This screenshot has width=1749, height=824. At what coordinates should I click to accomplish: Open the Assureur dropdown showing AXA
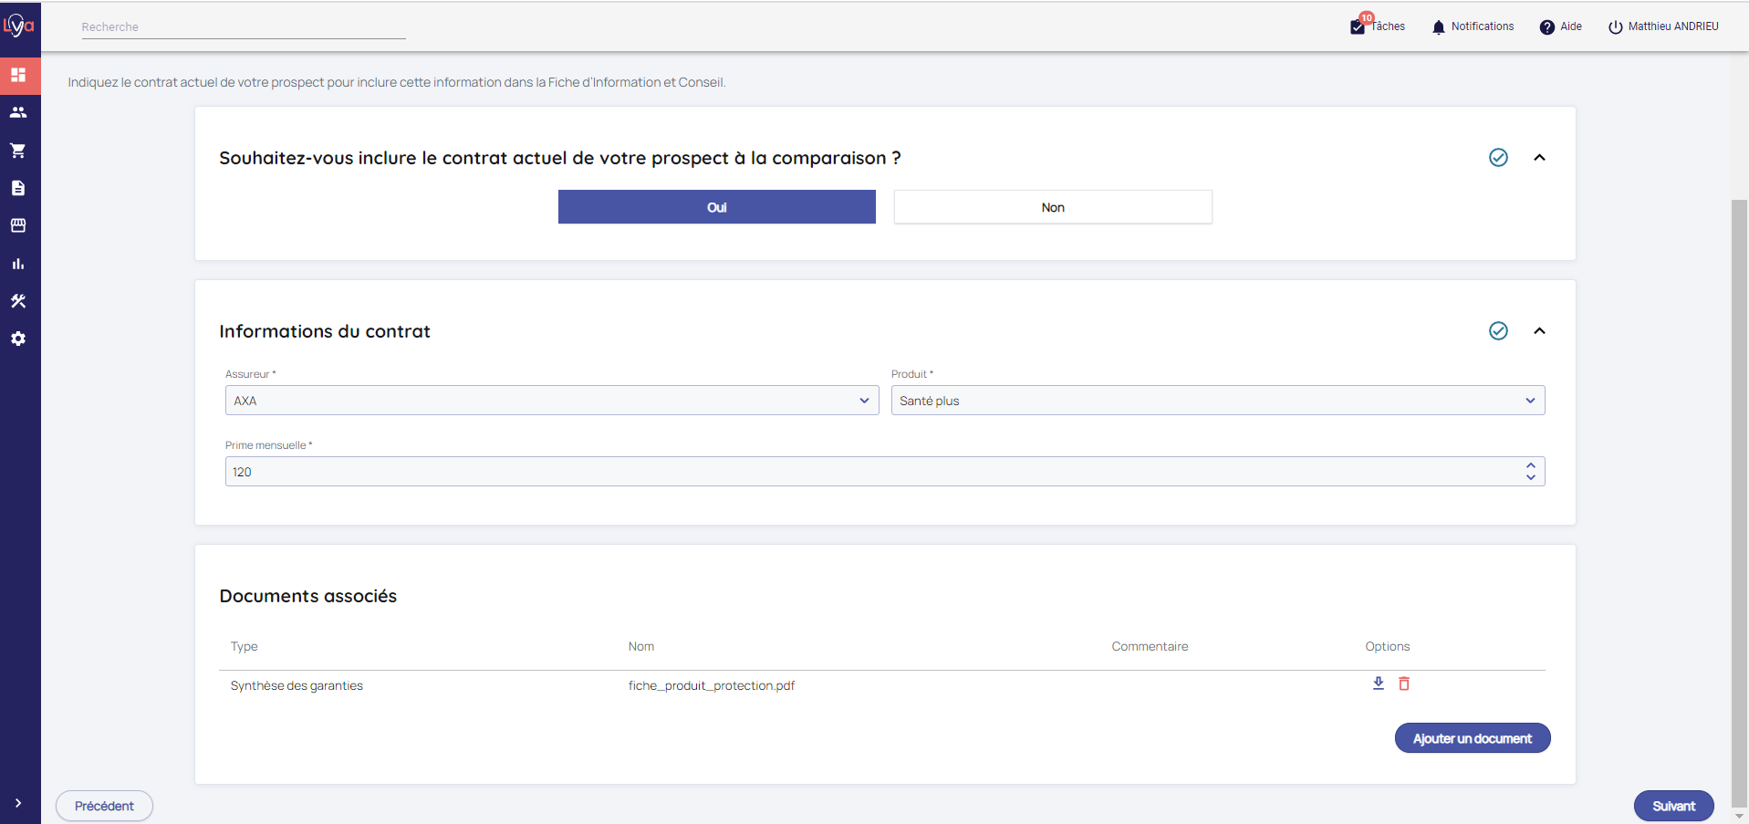point(551,401)
